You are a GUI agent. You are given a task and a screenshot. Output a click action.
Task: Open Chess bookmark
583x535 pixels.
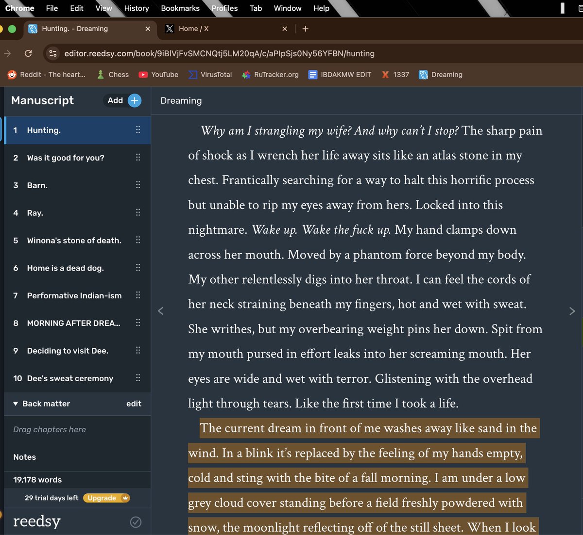[113, 75]
